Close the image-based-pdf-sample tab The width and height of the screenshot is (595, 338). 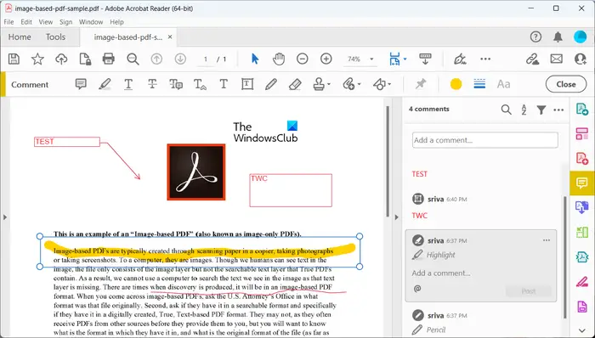[170, 37]
